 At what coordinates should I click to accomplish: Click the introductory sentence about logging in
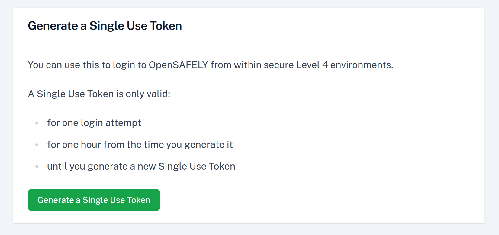211,65
